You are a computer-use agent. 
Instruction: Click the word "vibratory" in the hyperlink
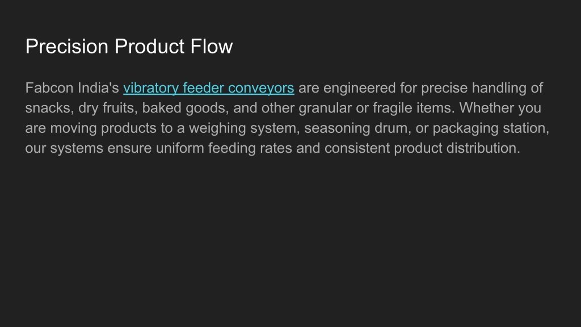(x=151, y=89)
